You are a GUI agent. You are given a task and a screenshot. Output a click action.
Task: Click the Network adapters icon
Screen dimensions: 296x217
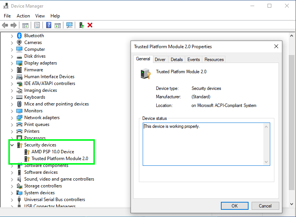point(19,118)
